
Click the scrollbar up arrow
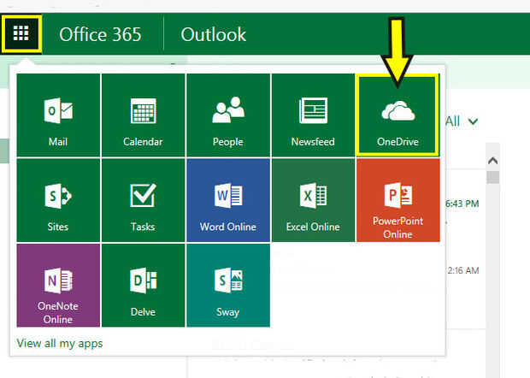point(493,161)
